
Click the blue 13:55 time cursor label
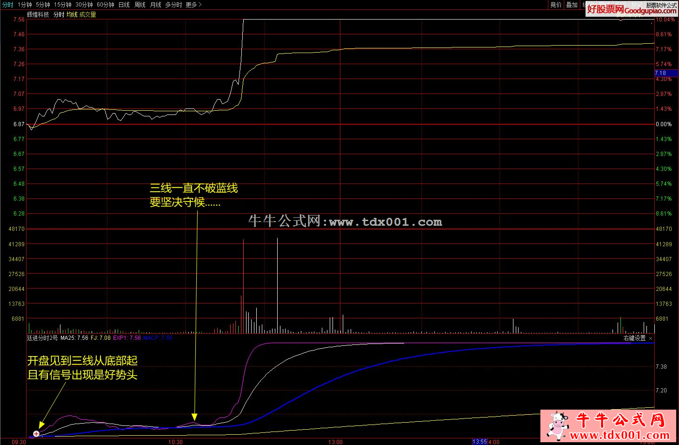coord(479,442)
